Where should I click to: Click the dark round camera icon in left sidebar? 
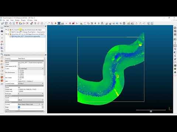coord(2,31)
